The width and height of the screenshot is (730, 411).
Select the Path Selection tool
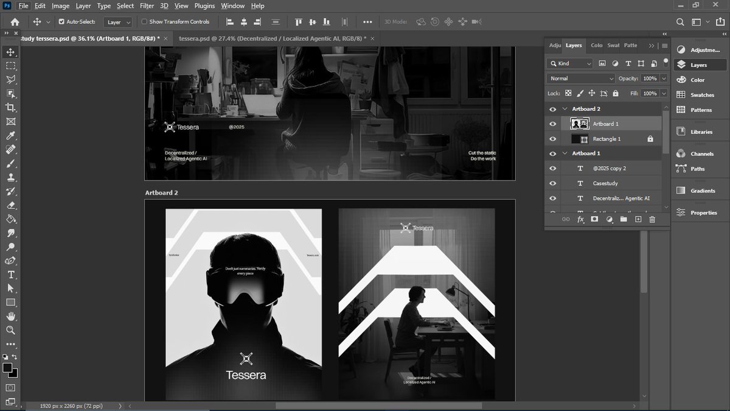coord(10,289)
